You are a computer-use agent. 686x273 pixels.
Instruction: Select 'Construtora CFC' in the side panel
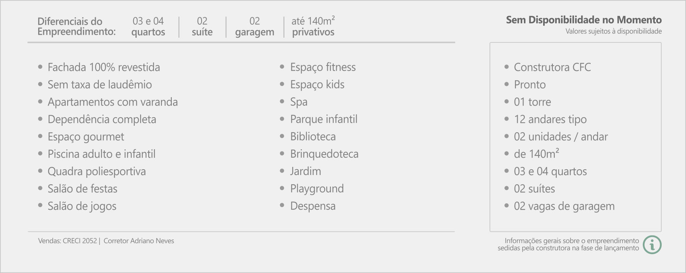552,67
